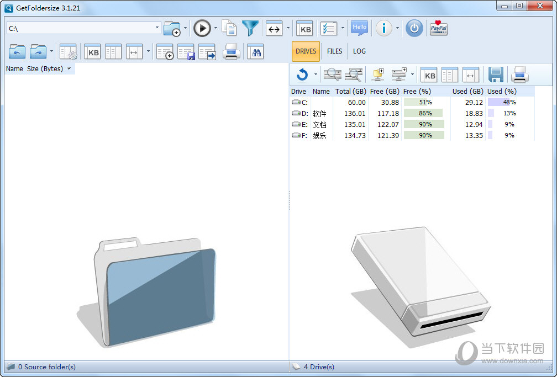Select drive F: 娱乐 row
Viewport: 557px width, 377px height.
tap(412, 135)
